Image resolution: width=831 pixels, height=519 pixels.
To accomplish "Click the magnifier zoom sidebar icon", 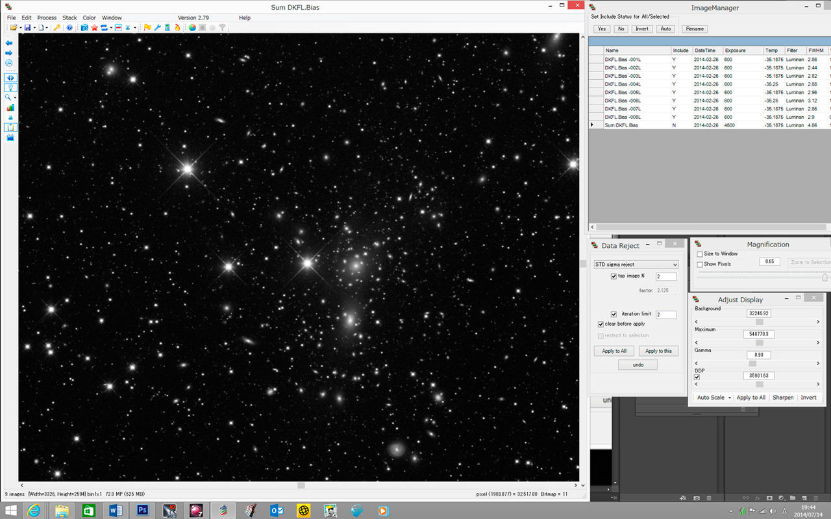I will click(8, 97).
